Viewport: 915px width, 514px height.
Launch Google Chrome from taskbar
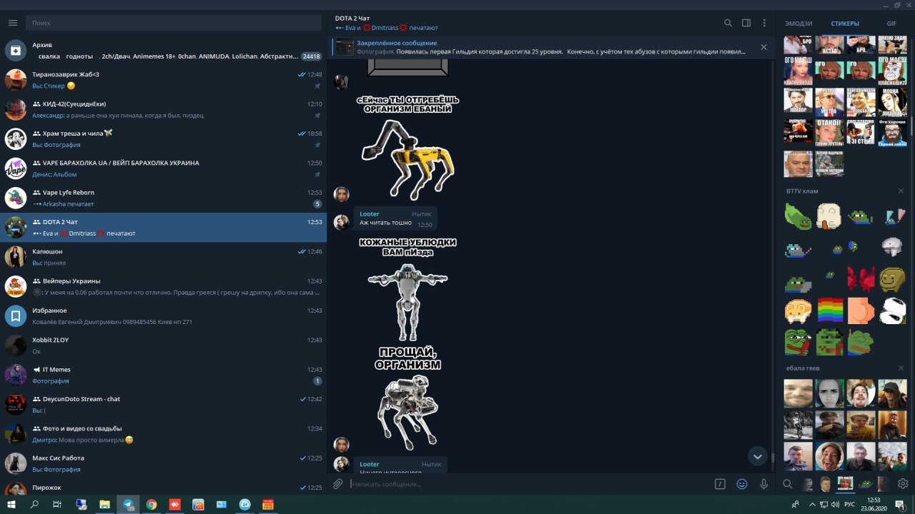(152, 504)
